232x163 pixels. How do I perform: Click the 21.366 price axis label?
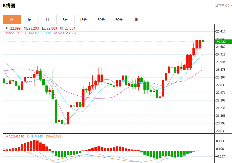tap(221, 116)
